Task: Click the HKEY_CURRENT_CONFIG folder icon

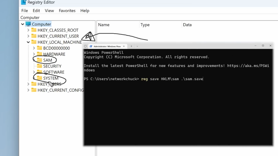Action: click(34, 90)
